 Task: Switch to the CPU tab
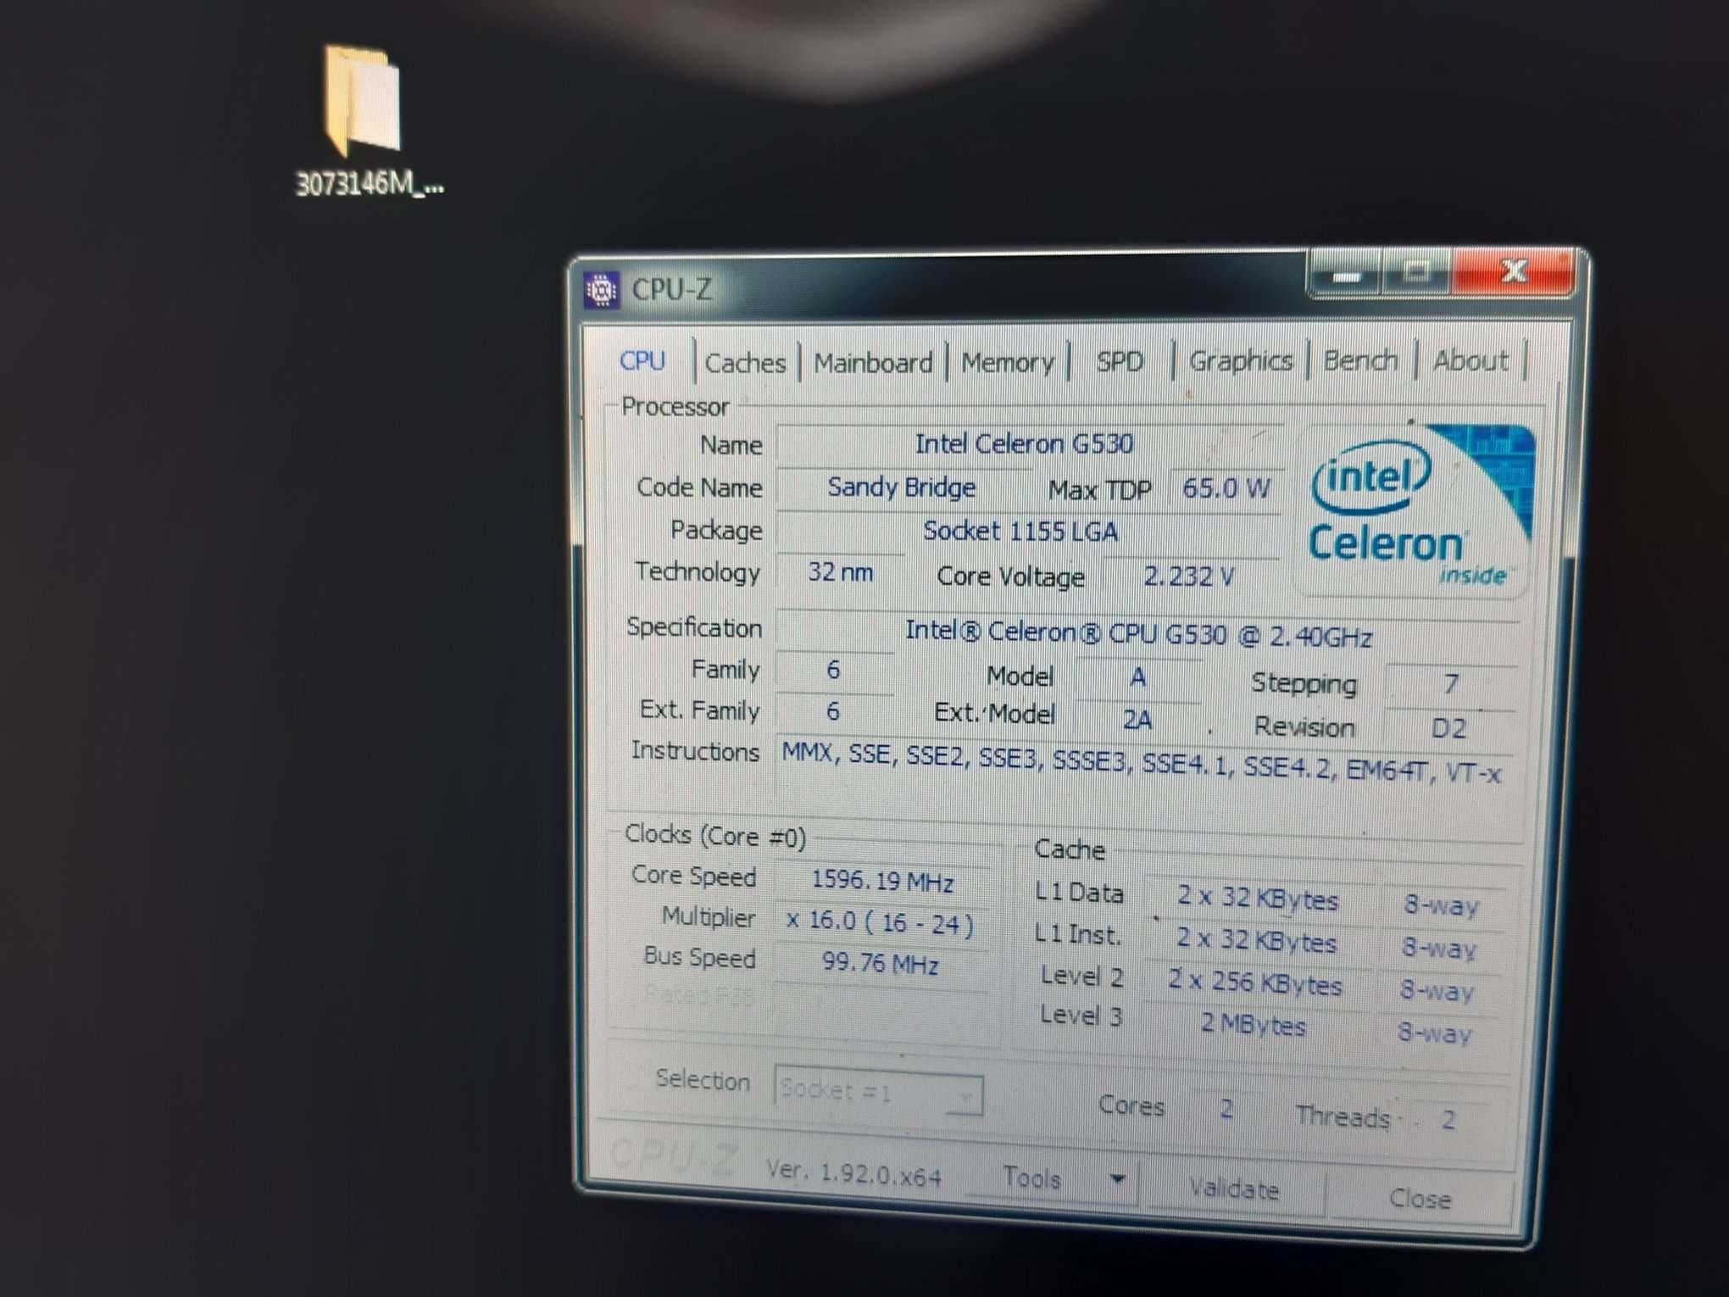pos(642,361)
